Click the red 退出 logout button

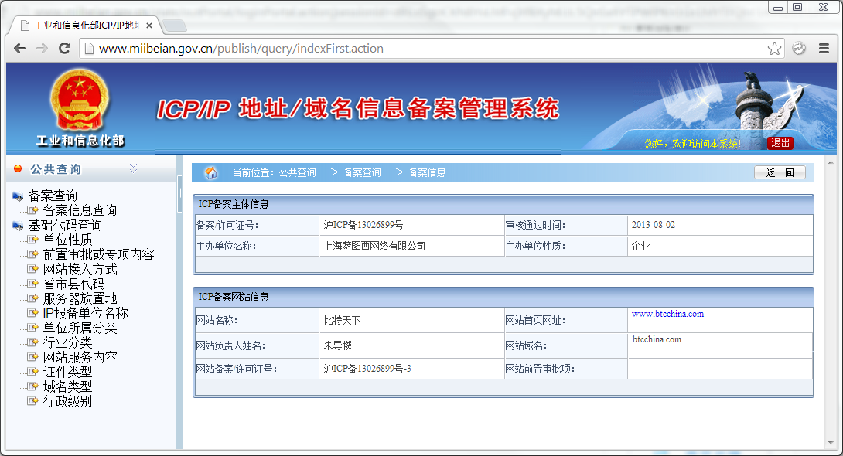780,143
